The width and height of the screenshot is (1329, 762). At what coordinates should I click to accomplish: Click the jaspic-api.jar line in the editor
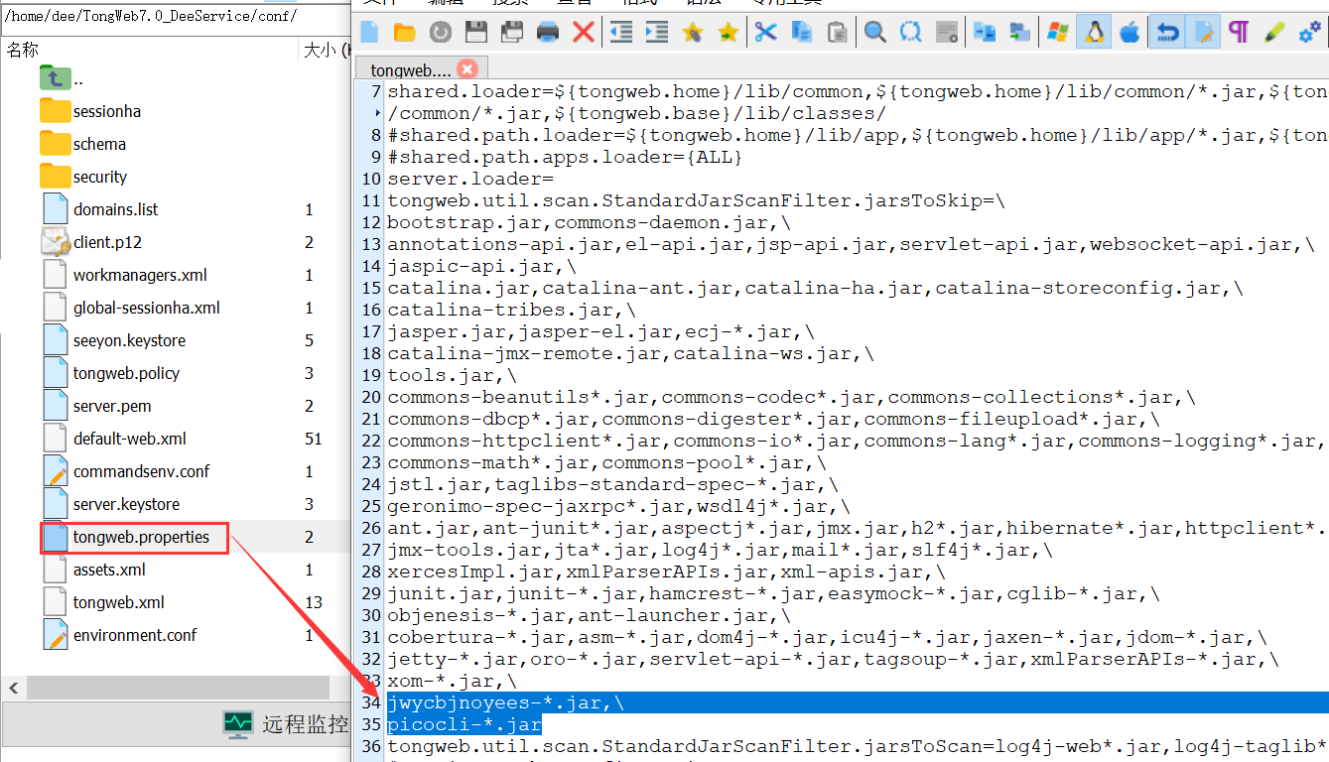481,266
